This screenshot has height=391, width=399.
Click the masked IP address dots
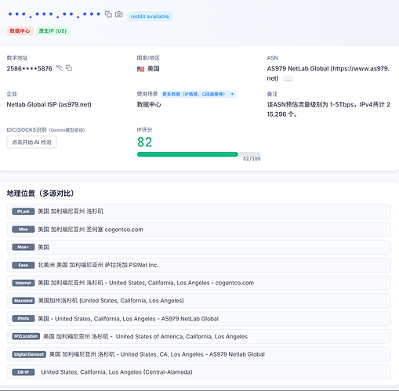click(x=54, y=14)
